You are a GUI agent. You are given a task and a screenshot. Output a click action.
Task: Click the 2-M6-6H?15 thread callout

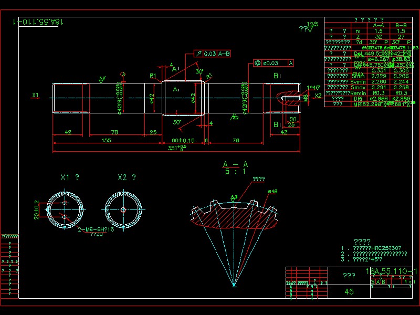[96, 229]
